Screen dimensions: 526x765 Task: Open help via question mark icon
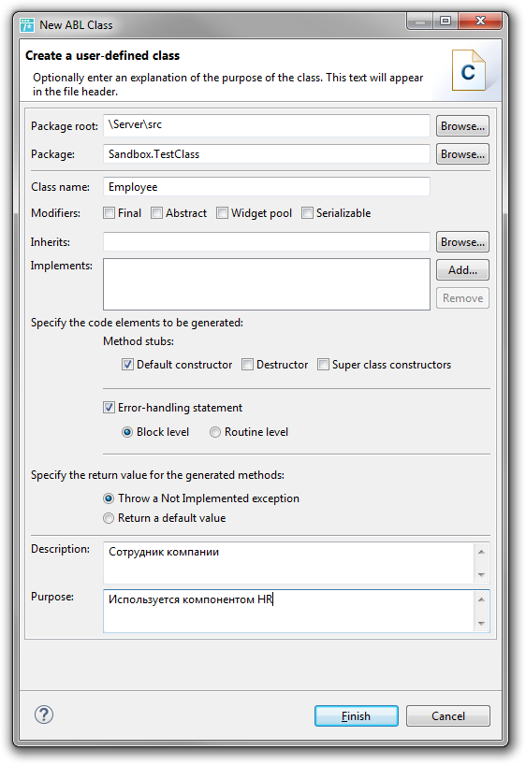coord(44,715)
